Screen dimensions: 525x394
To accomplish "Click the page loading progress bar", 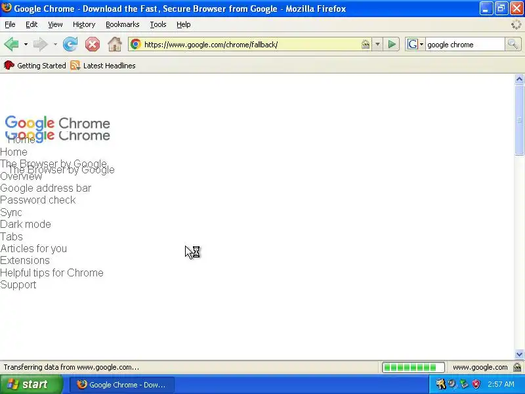I will (x=413, y=368).
